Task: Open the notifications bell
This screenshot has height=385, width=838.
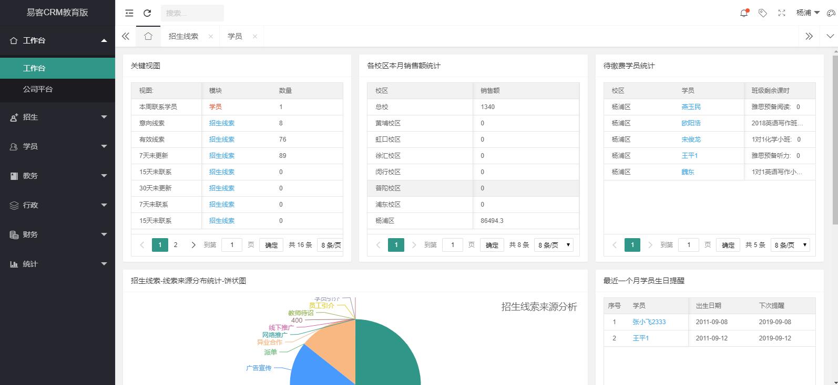Action: (x=744, y=13)
